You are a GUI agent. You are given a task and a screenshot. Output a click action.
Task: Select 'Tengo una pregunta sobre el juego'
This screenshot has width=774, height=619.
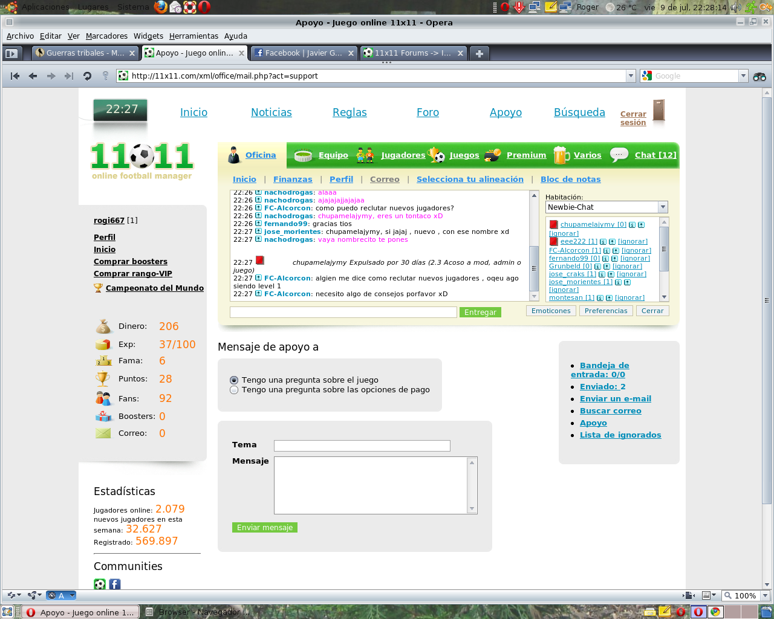pos(234,380)
